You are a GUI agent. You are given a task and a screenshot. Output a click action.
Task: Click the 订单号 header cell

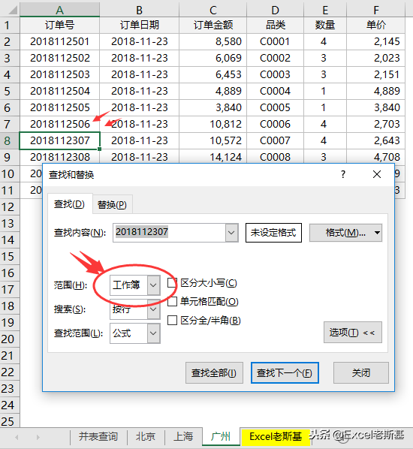[59, 26]
